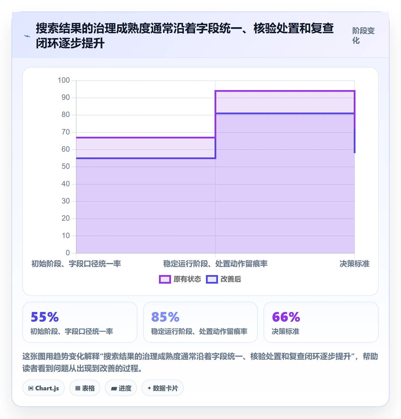The width and height of the screenshot is (401, 419).
Task: Click the 进度 tag chip
Action: point(121,388)
